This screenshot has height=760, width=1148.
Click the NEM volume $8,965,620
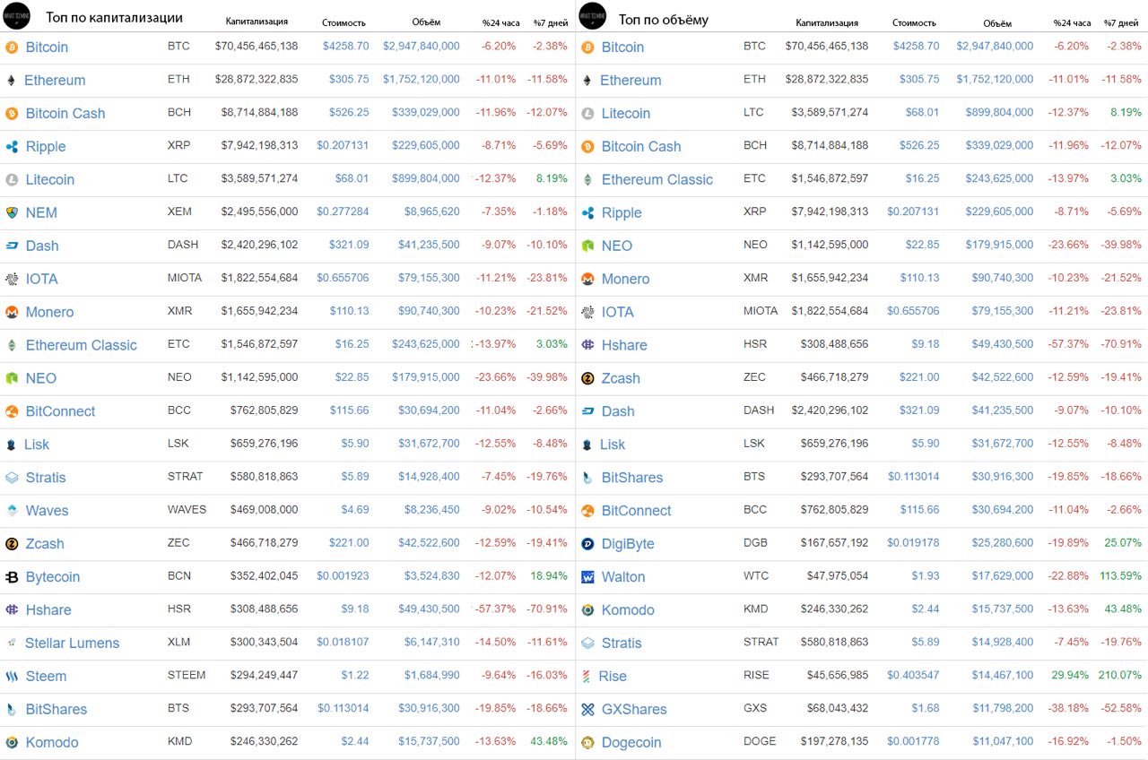point(432,212)
